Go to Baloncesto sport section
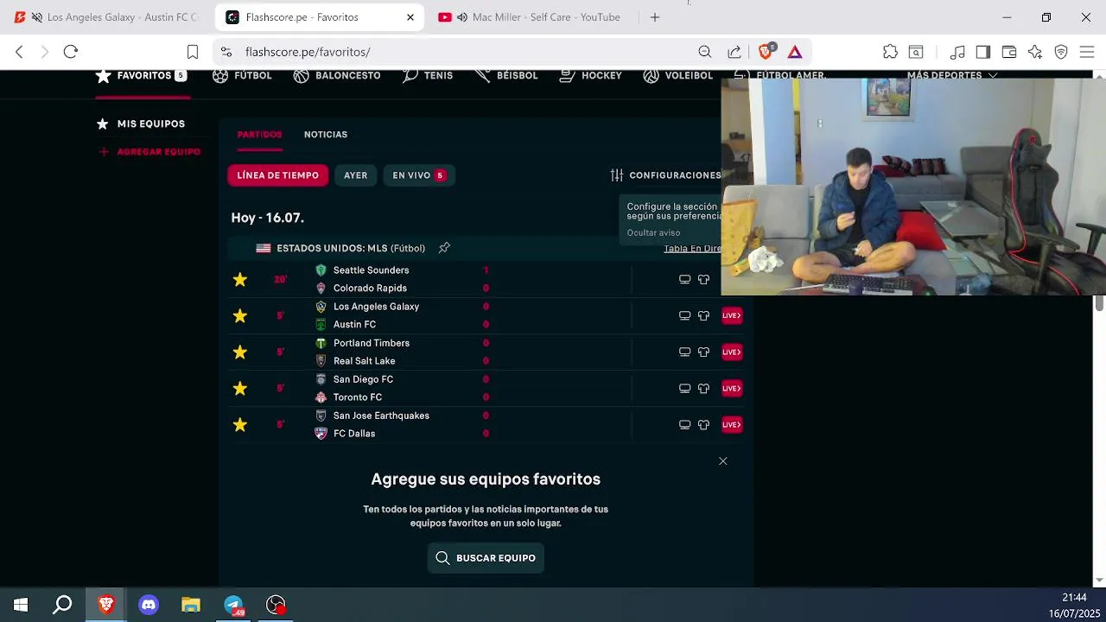This screenshot has width=1106, height=622. [x=337, y=76]
